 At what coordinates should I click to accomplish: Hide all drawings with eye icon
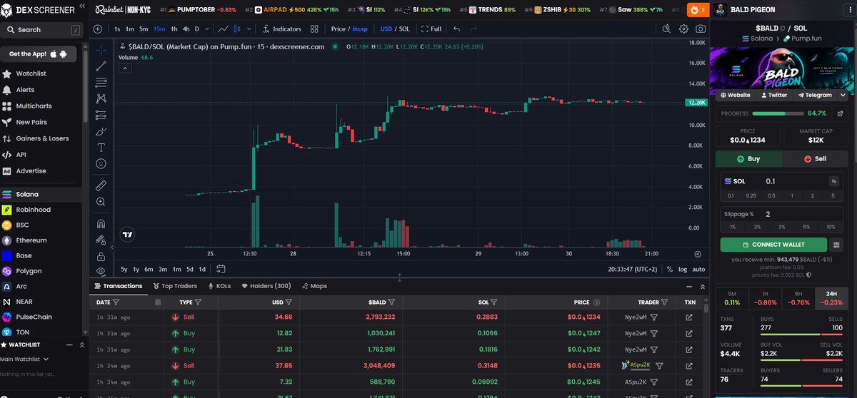[101, 271]
